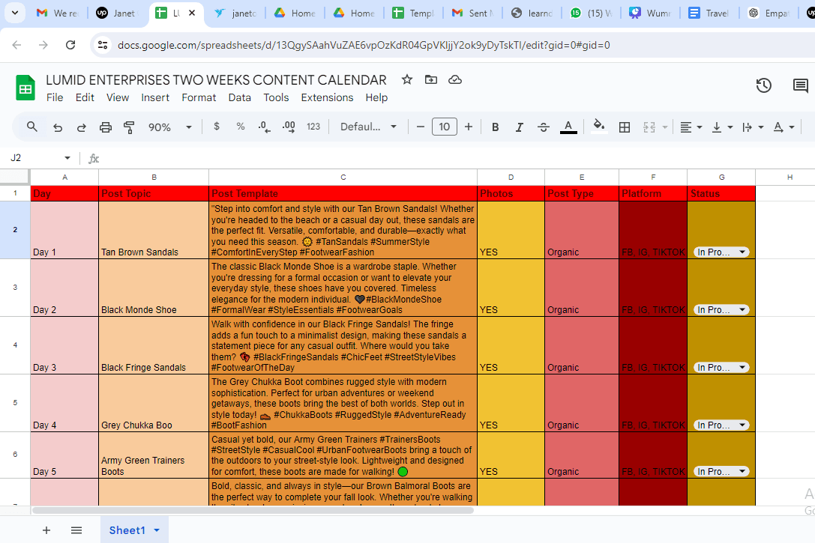Open Data menu
This screenshot has height=543, width=815.
(239, 97)
